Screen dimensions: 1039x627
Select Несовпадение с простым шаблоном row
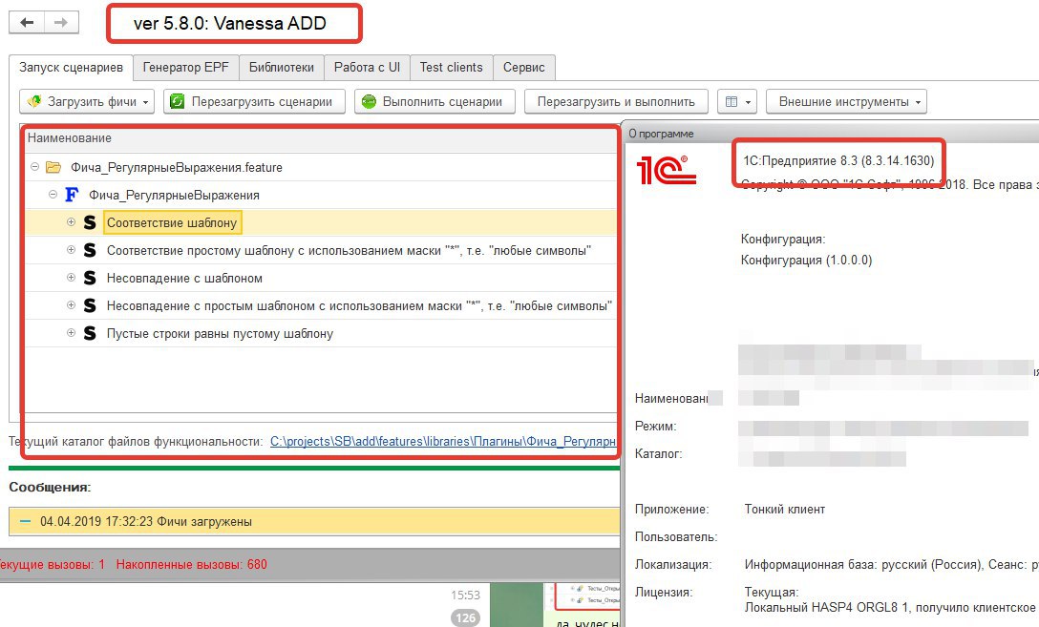(322, 306)
